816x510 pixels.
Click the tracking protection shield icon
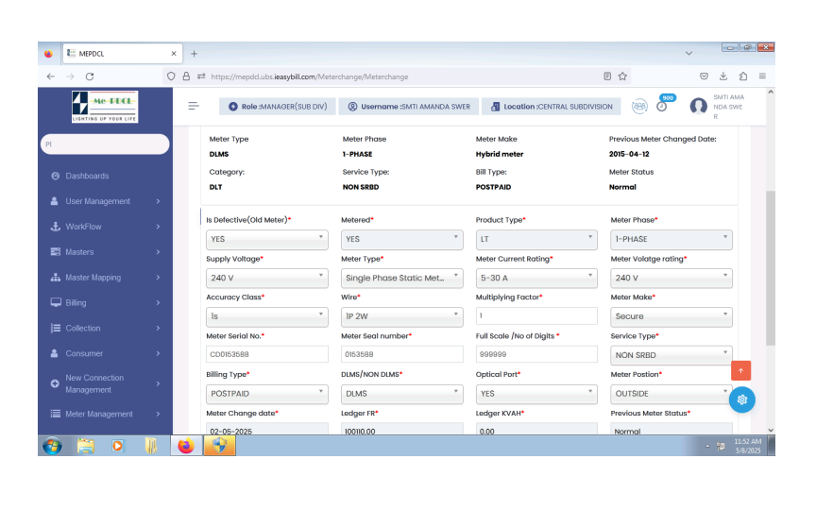(171, 76)
